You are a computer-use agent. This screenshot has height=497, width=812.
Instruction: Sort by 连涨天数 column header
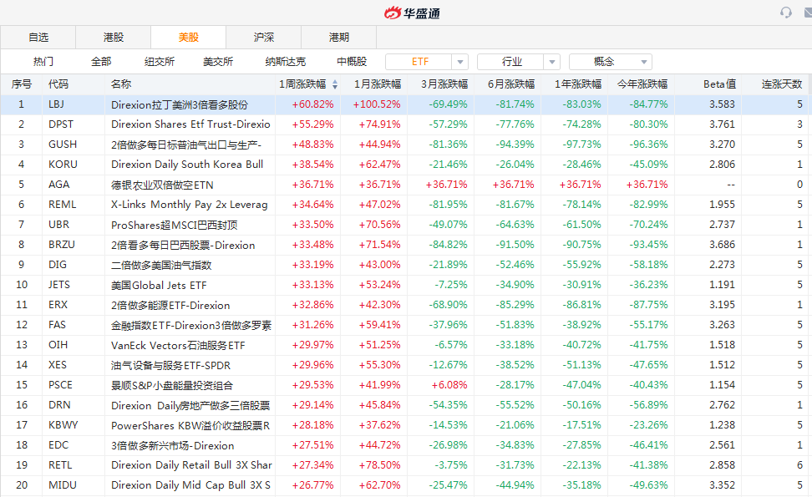coord(781,84)
